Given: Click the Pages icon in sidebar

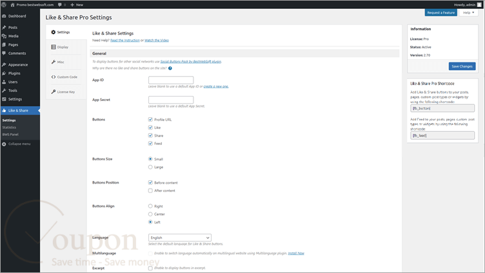Looking at the screenshot, I should pos(4,45).
